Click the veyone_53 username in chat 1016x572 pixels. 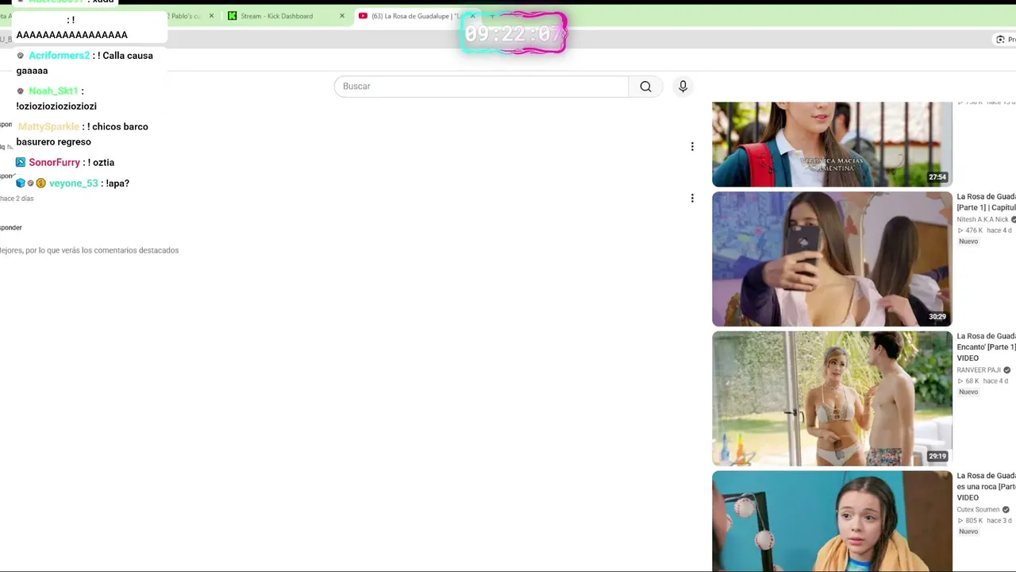pyautogui.click(x=74, y=184)
